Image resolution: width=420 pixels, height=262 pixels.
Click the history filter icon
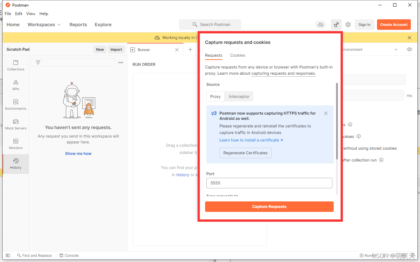pos(38,63)
